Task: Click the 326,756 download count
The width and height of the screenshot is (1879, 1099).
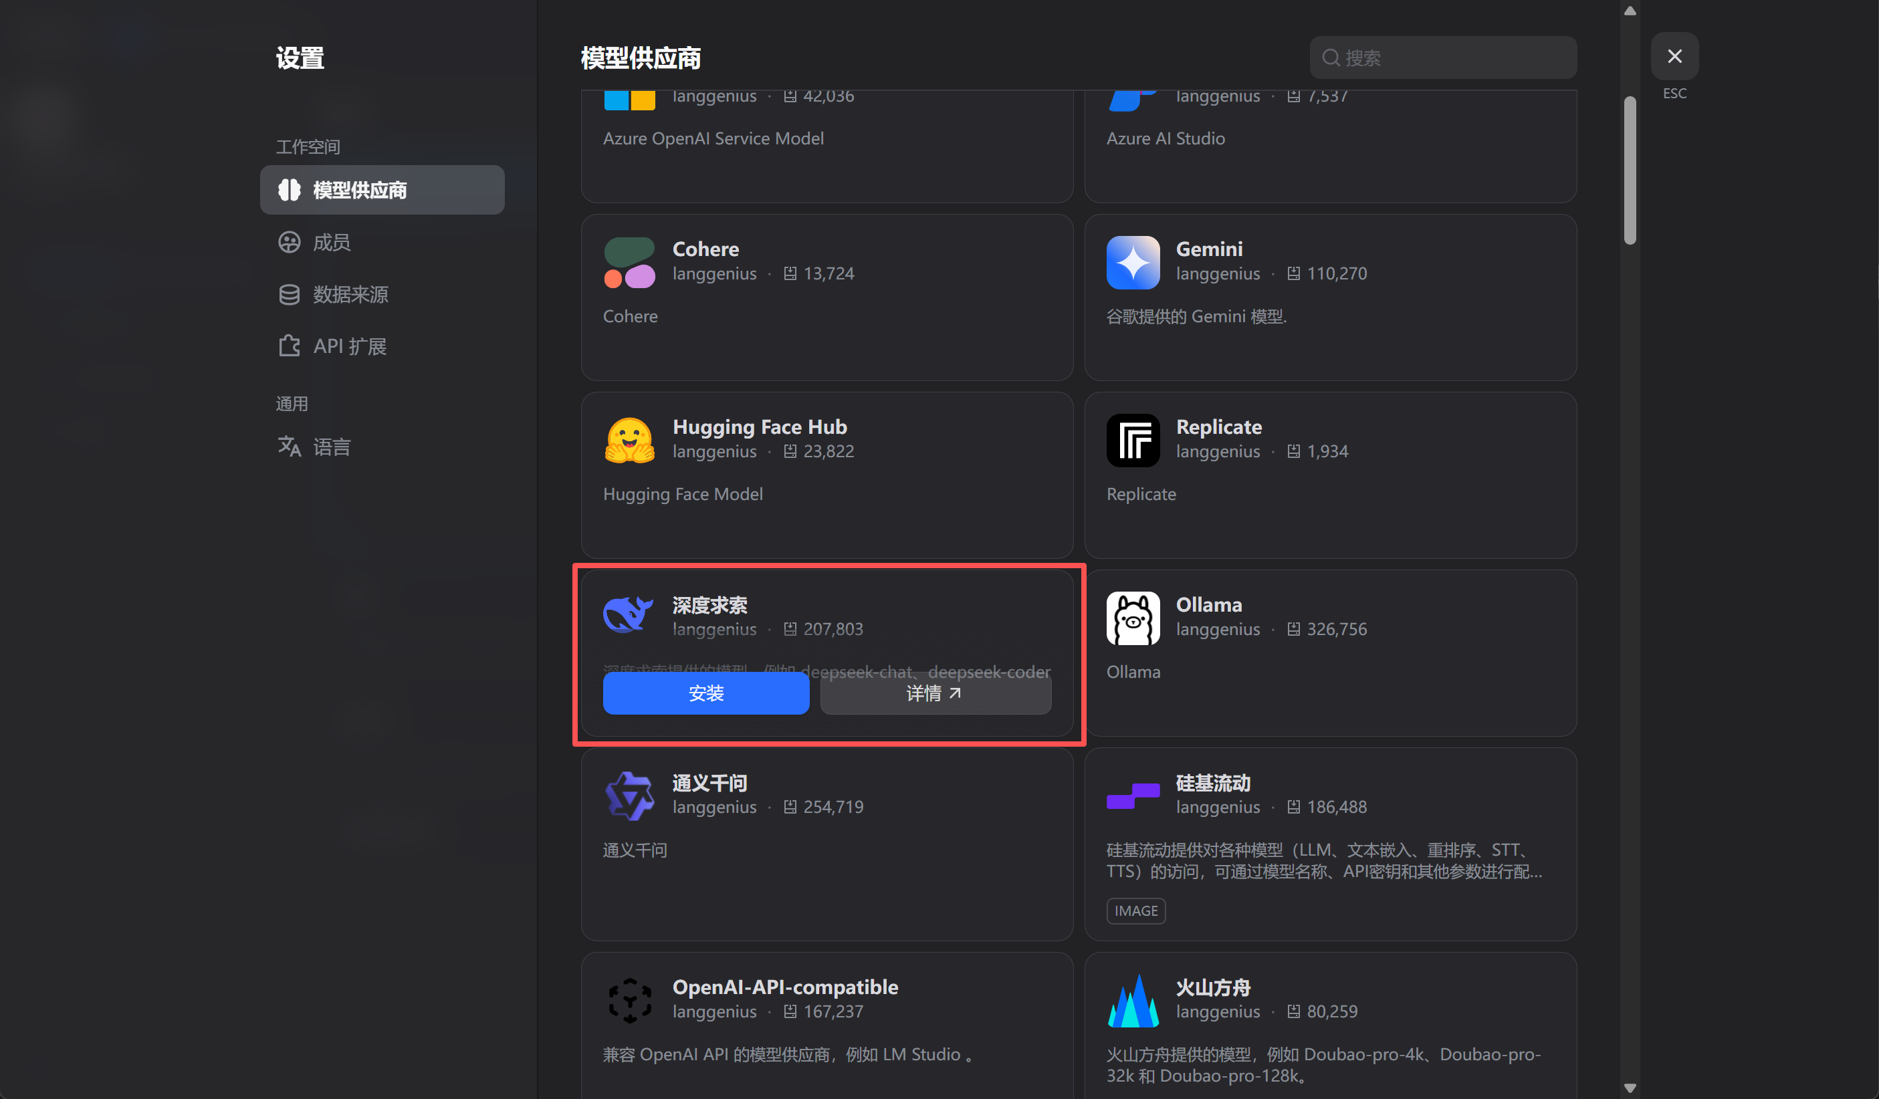Action: point(1337,629)
